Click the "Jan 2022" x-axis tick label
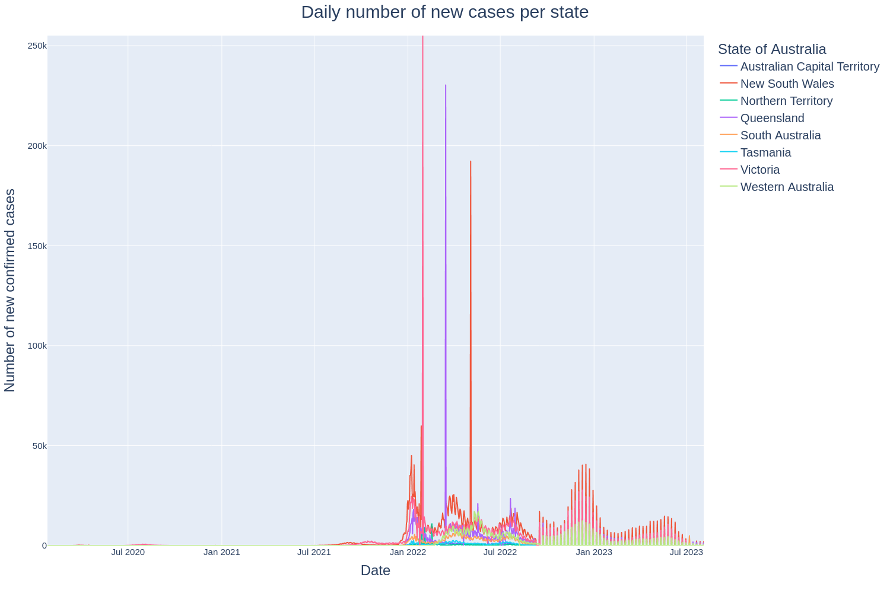The height and width of the screenshot is (593, 890). pyautogui.click(x=408, y=553)
